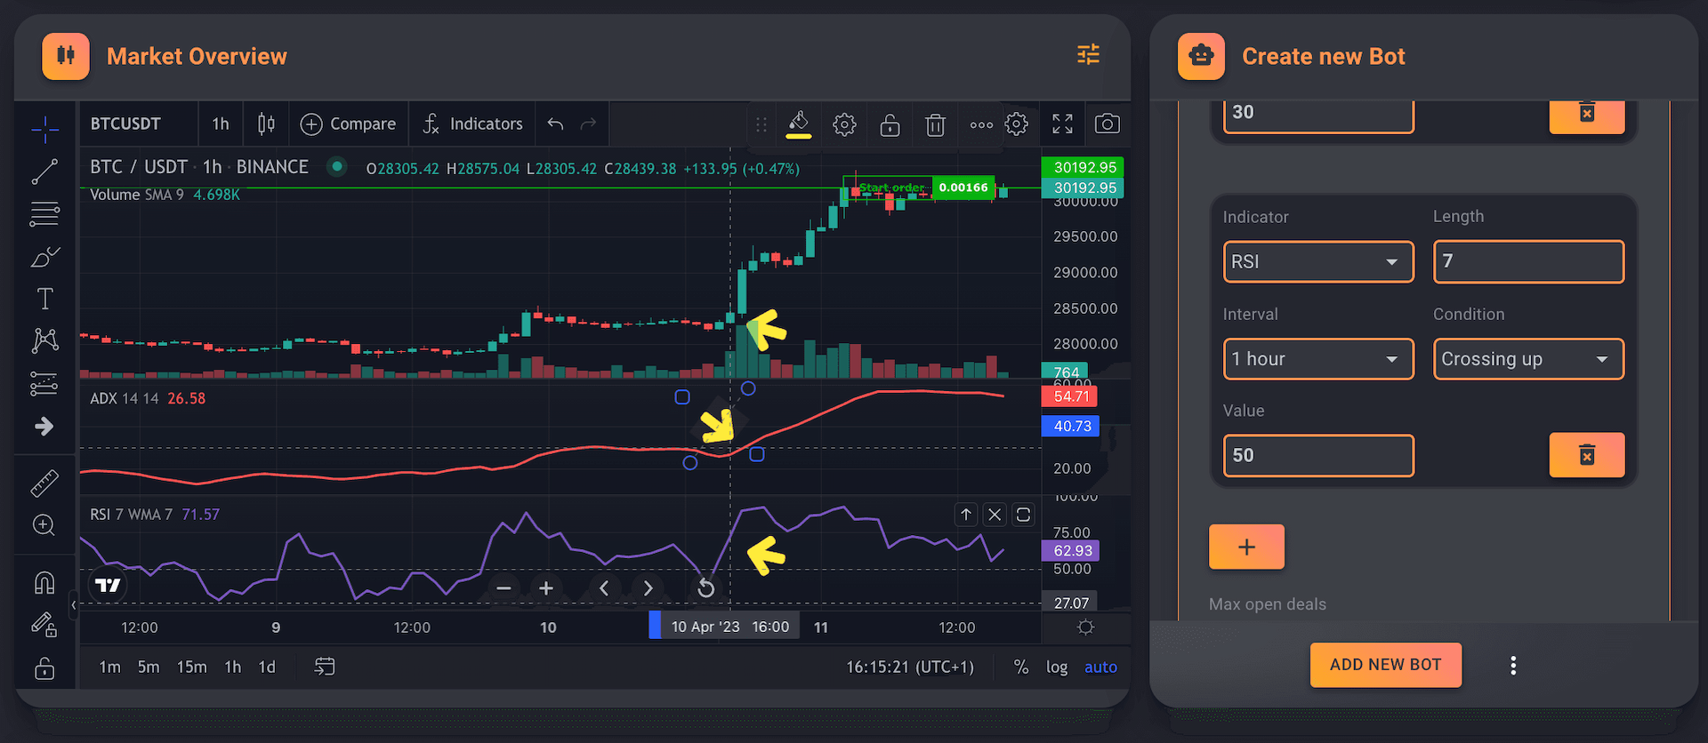Open Market Overview filter settings icon
This screenshot has height=743, width=1708.
(1088, 55)
